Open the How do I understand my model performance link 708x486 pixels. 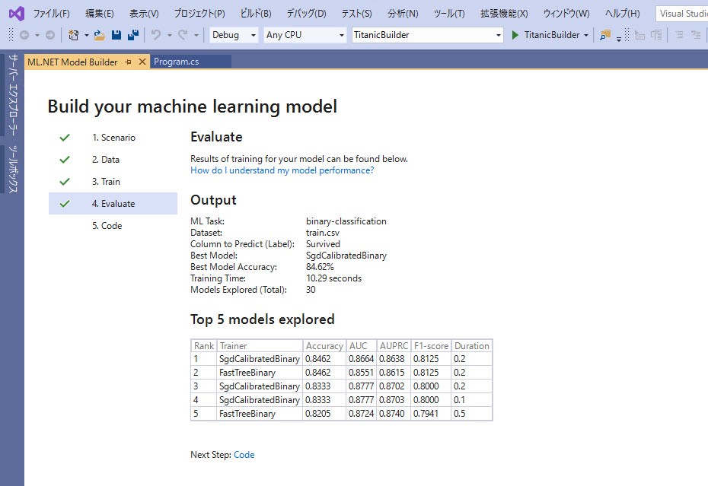tap(282, 170)
